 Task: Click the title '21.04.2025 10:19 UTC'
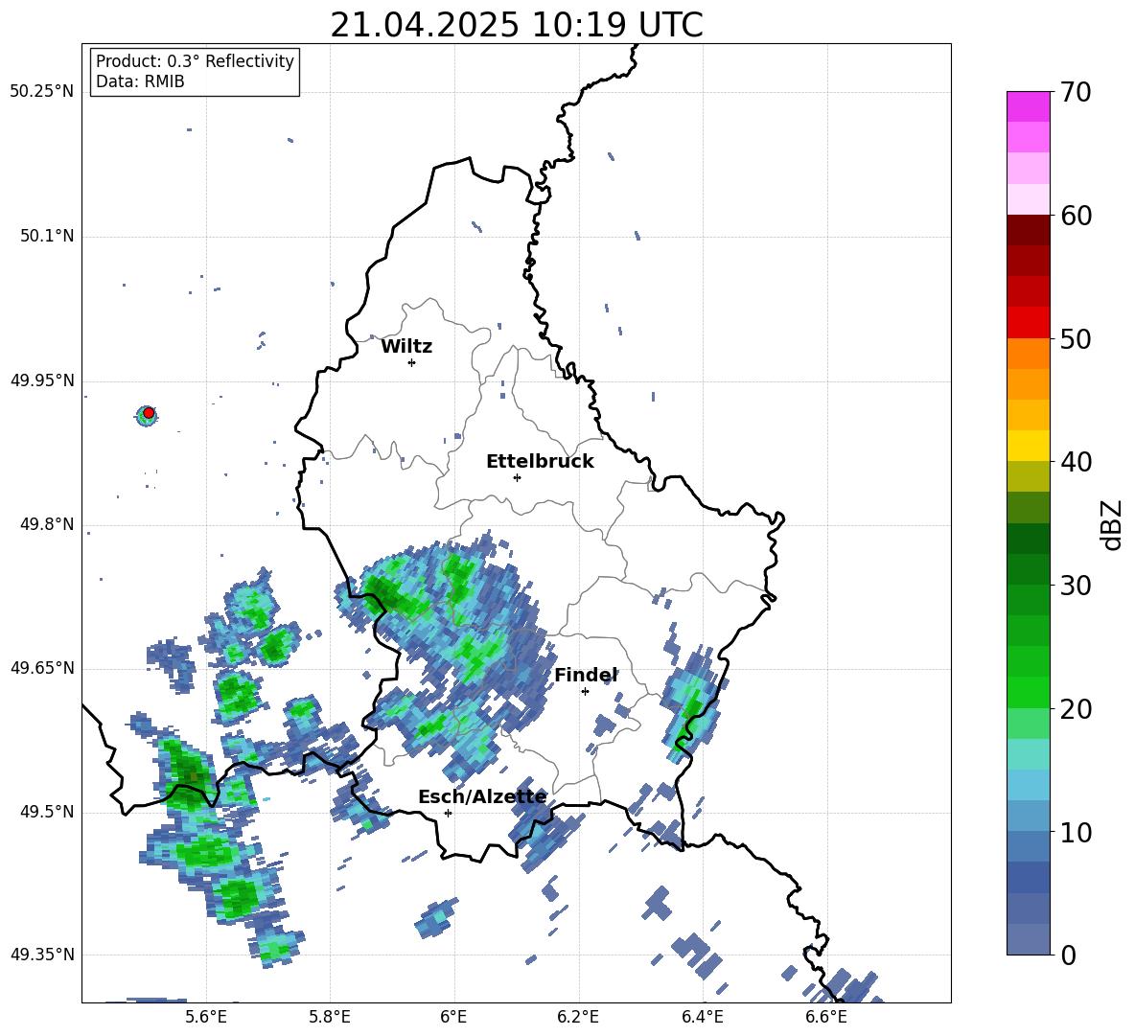516,25
